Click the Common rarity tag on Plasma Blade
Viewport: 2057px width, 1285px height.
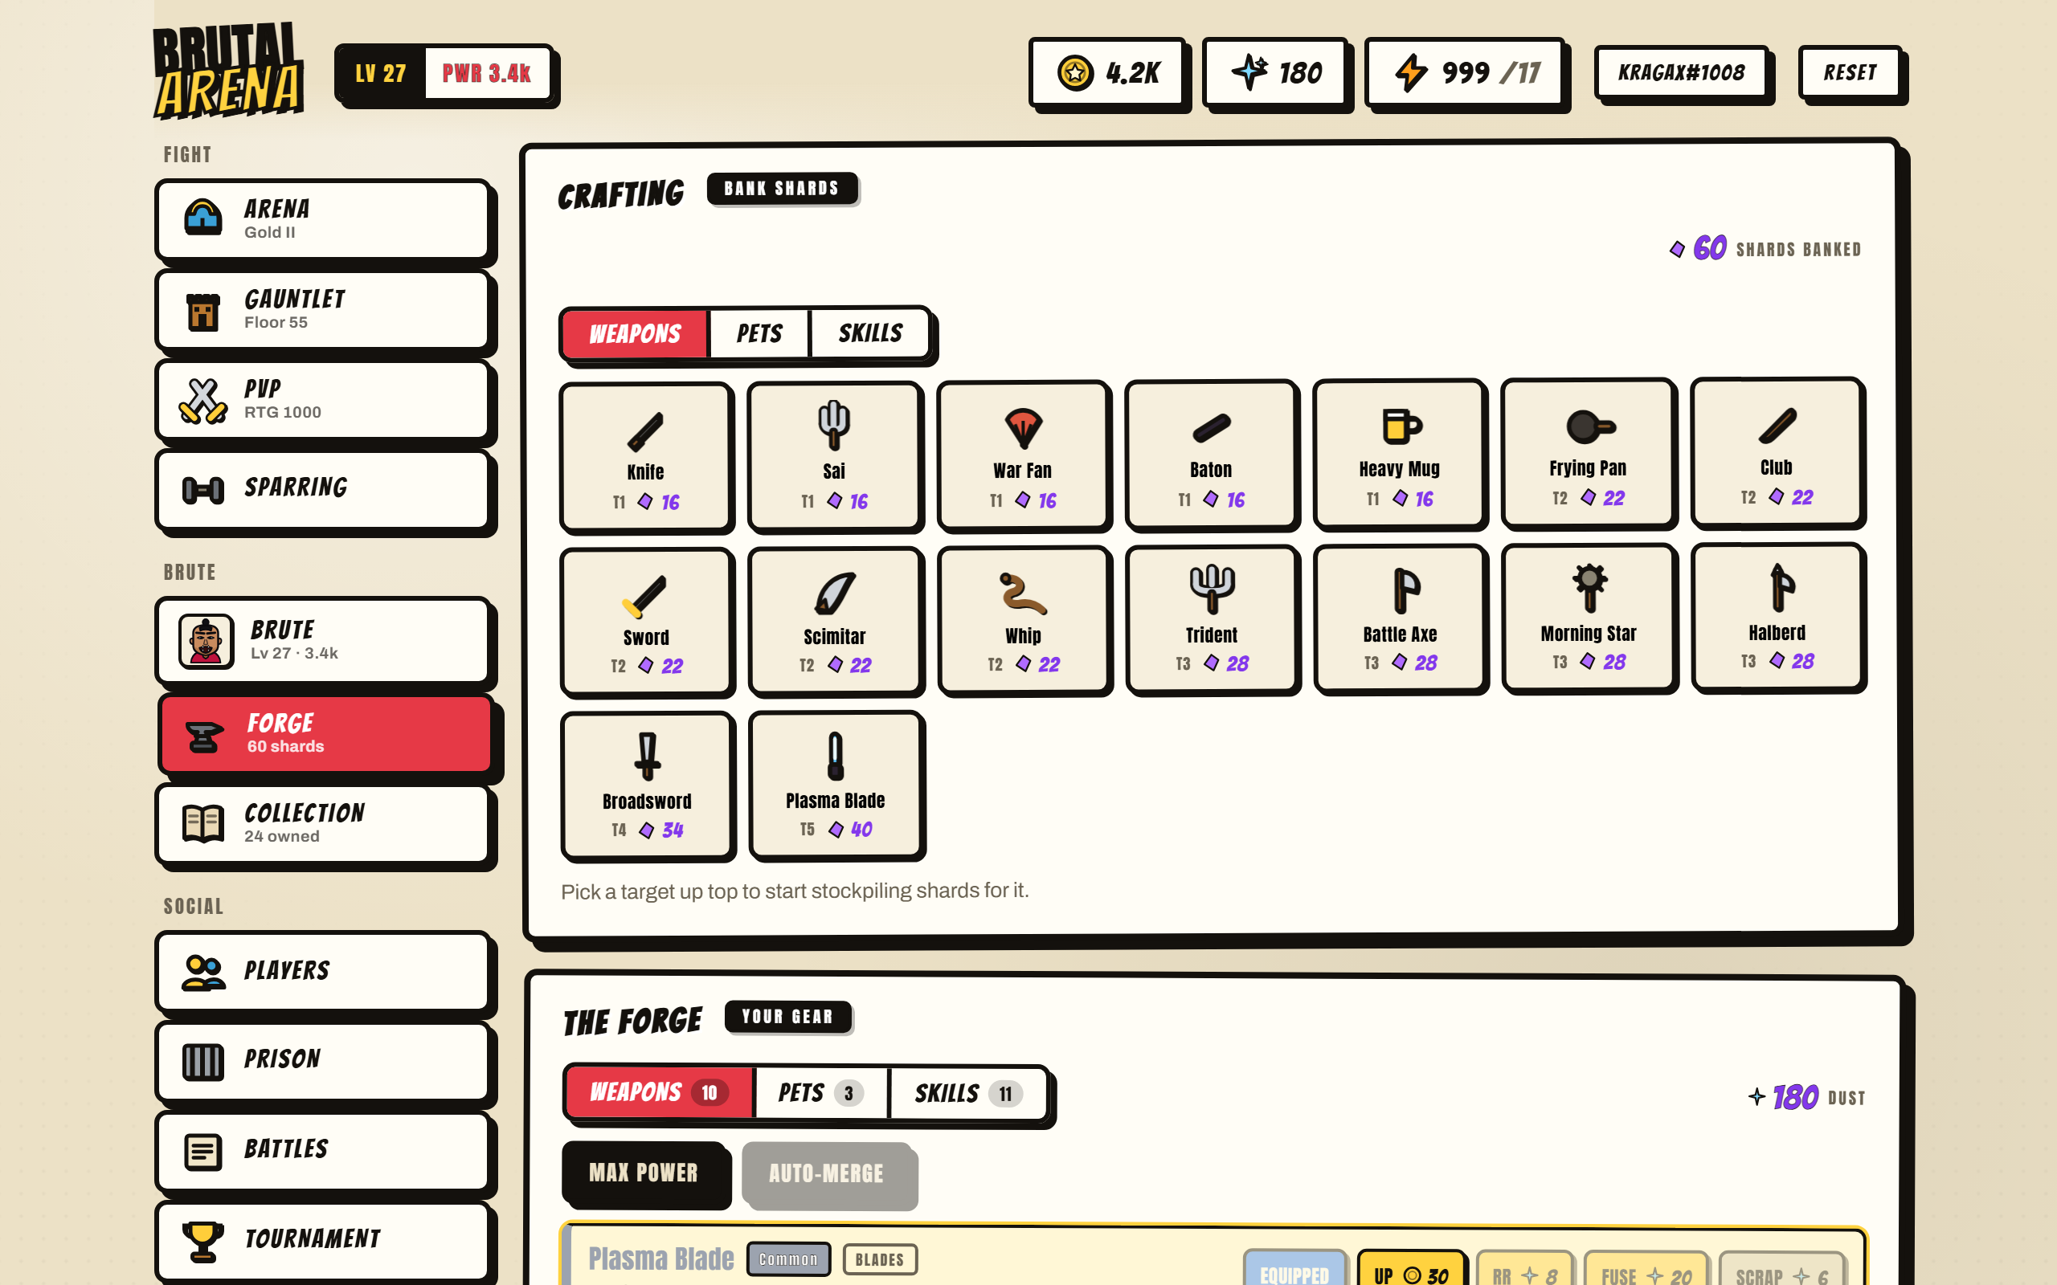point(789,1258)
